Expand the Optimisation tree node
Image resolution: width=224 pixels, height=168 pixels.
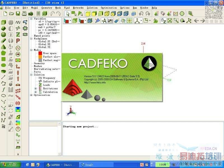pos(31,95)
